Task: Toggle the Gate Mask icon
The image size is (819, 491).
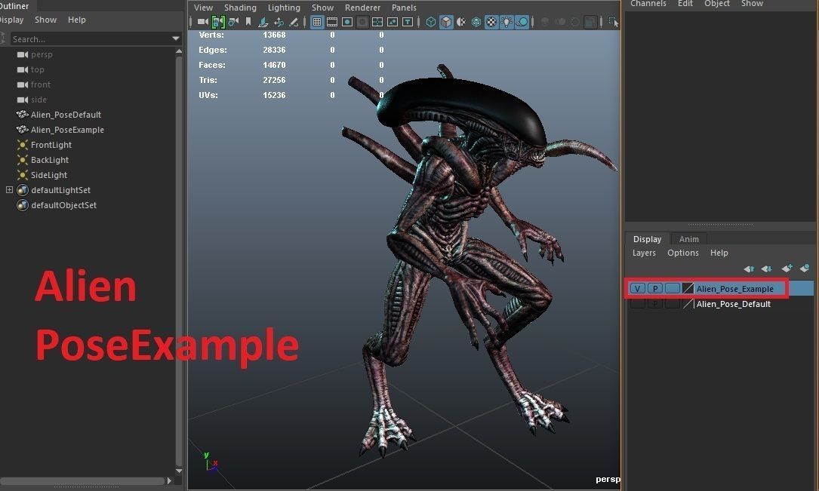Action: pyautogui.click(x=362, y=22)
